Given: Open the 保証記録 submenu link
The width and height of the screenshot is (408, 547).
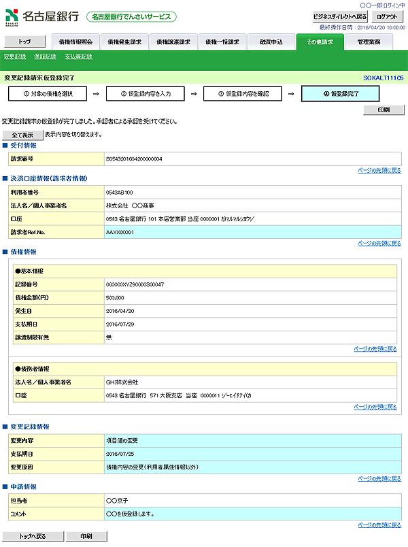Looking at the screenshot, I should (46, 56).
